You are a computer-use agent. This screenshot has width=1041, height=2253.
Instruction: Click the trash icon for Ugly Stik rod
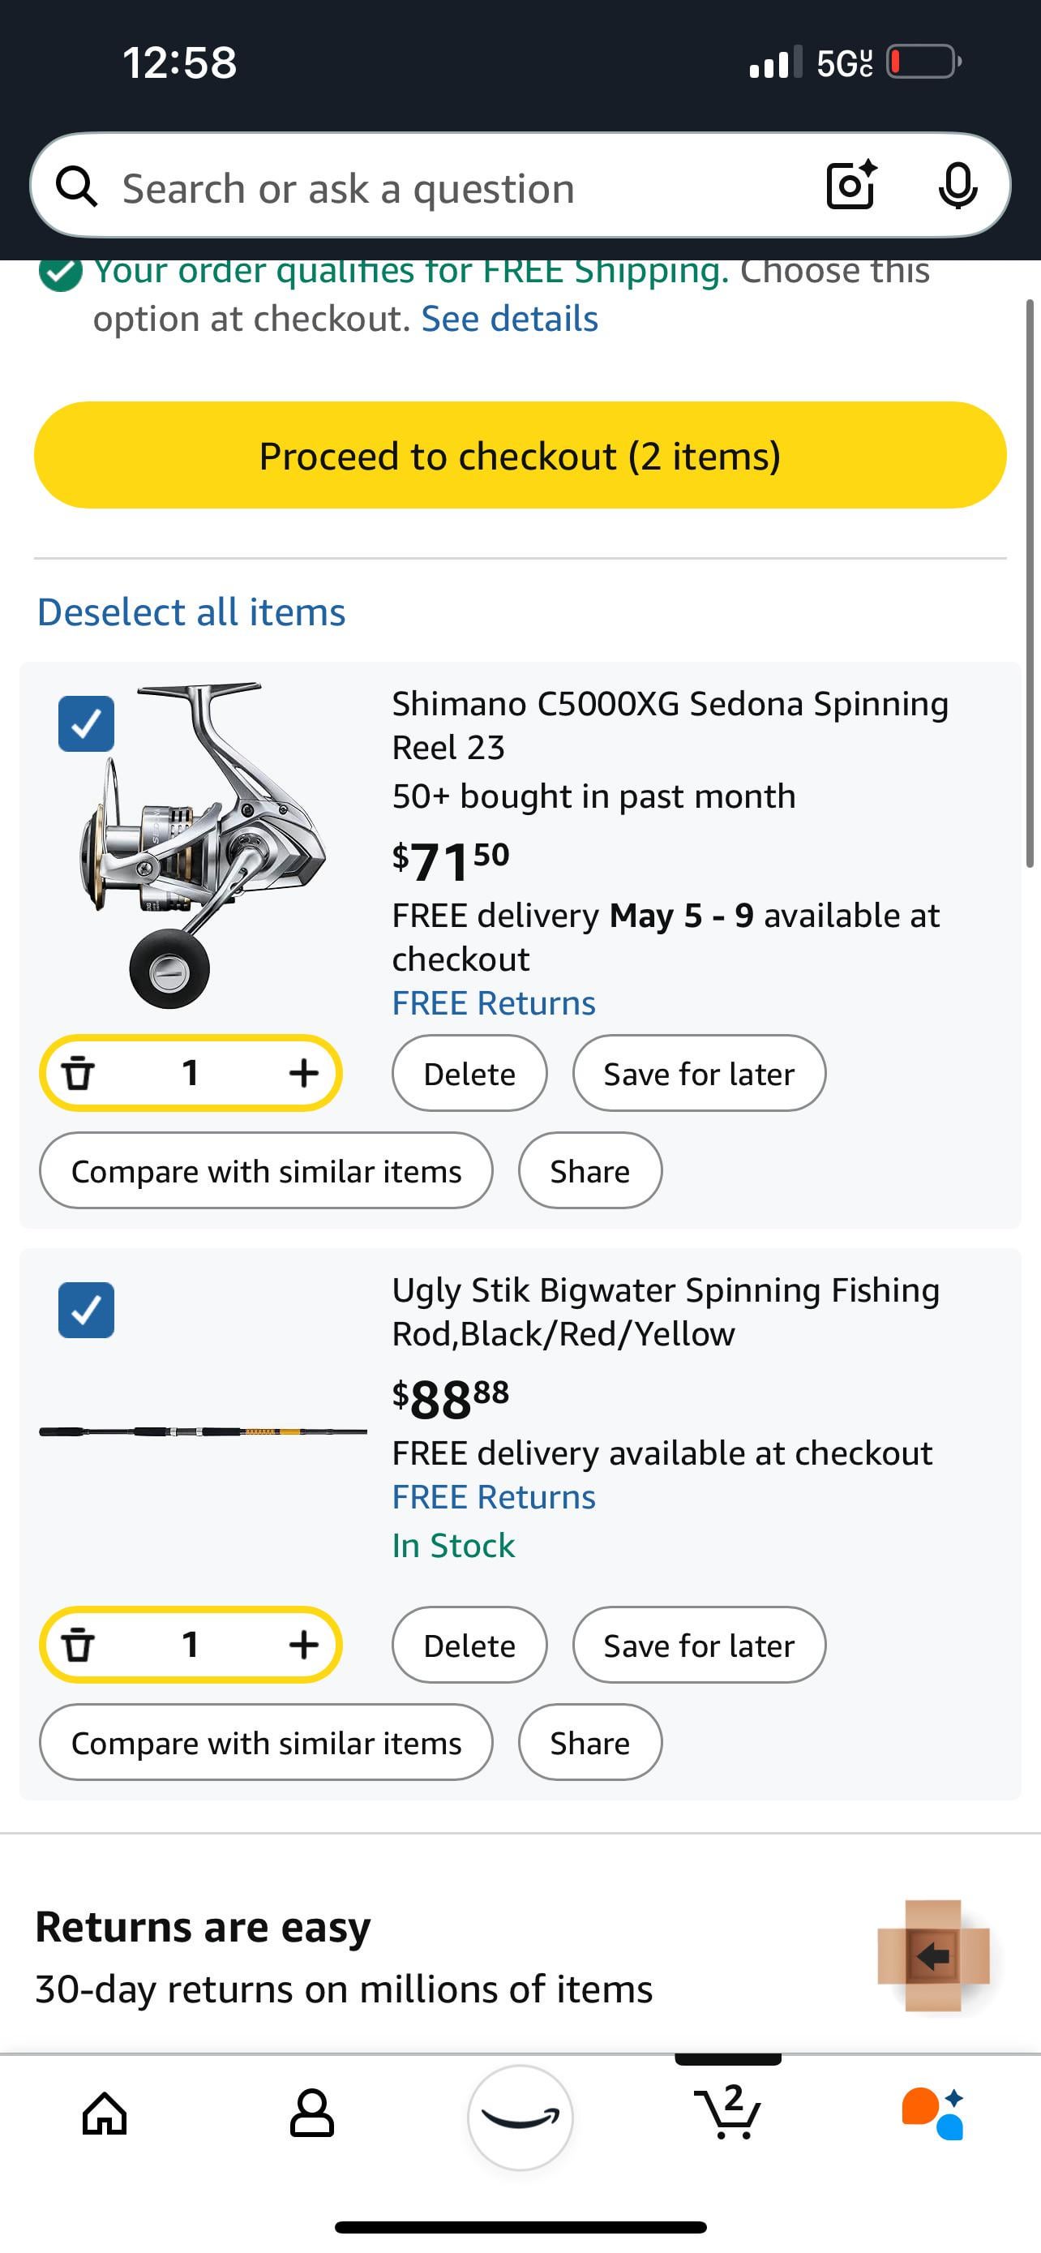point(79,1644)
